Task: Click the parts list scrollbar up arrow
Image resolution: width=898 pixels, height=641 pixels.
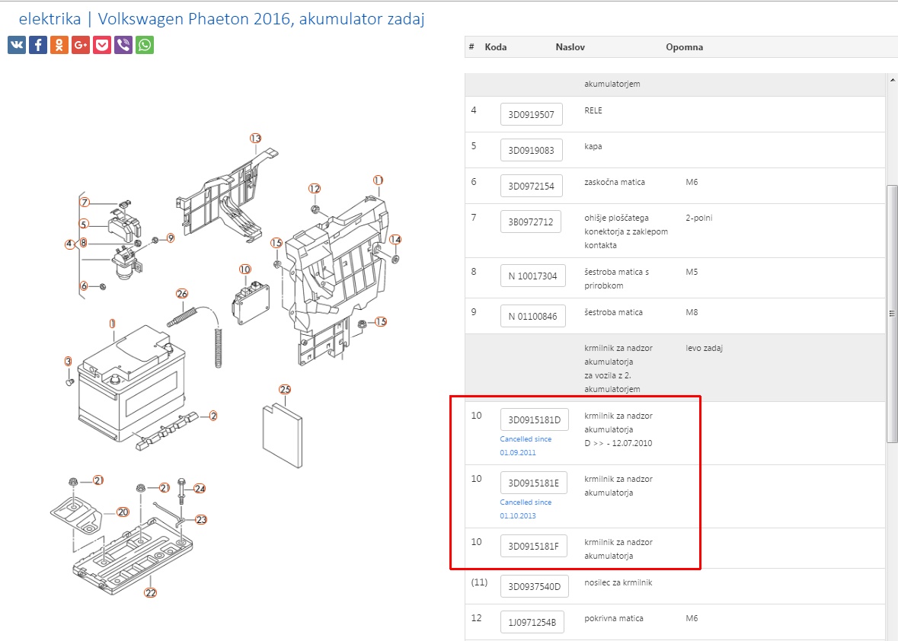Action: [892, 79]
